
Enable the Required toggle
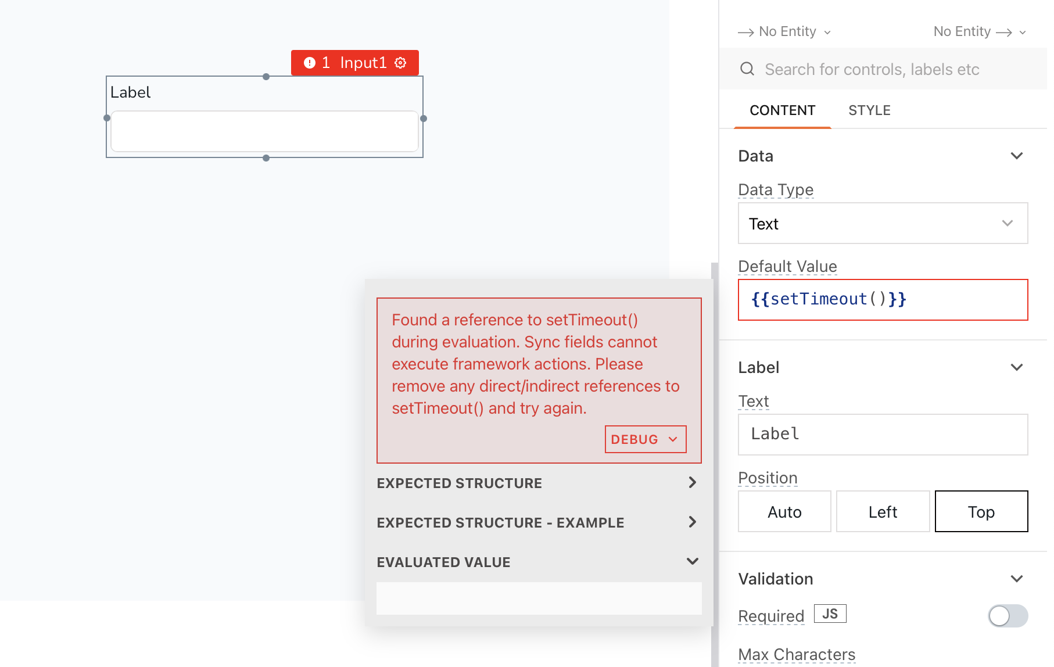[x=1008, y=616]
